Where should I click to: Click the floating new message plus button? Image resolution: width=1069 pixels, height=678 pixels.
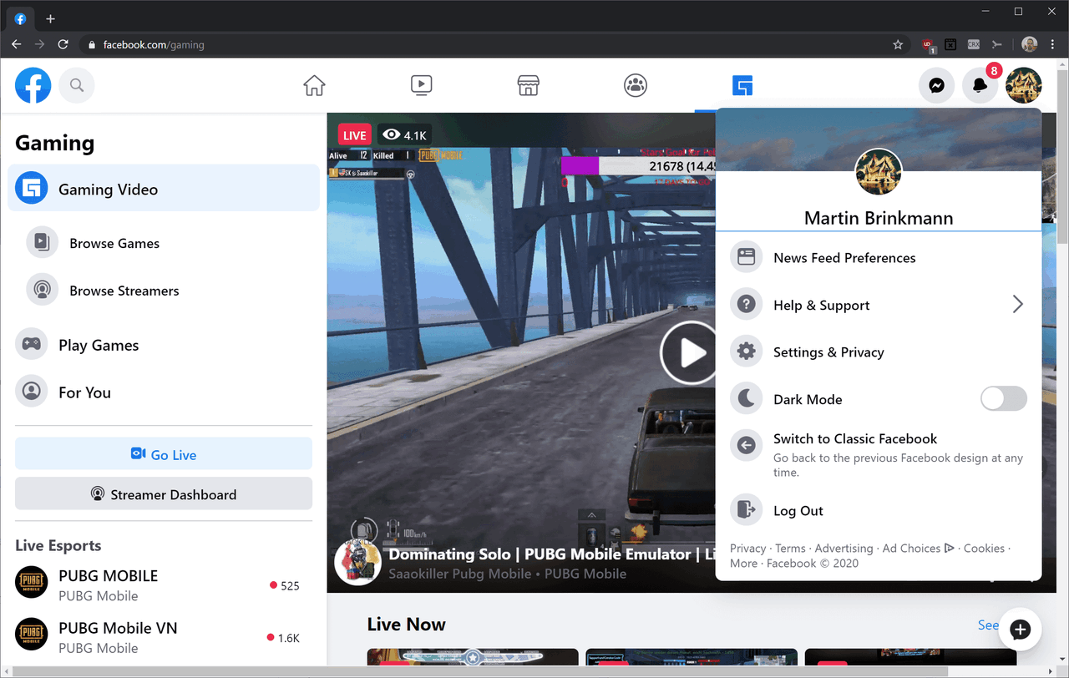tap(1020, 630)
